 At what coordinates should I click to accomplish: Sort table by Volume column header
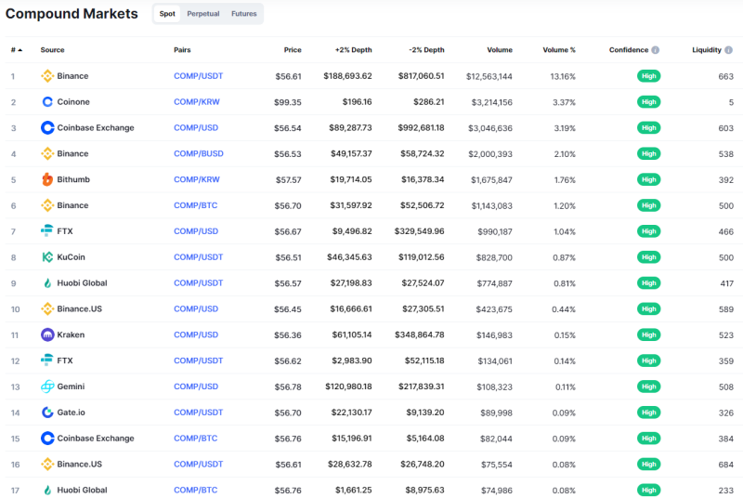[x=500, y=50]
